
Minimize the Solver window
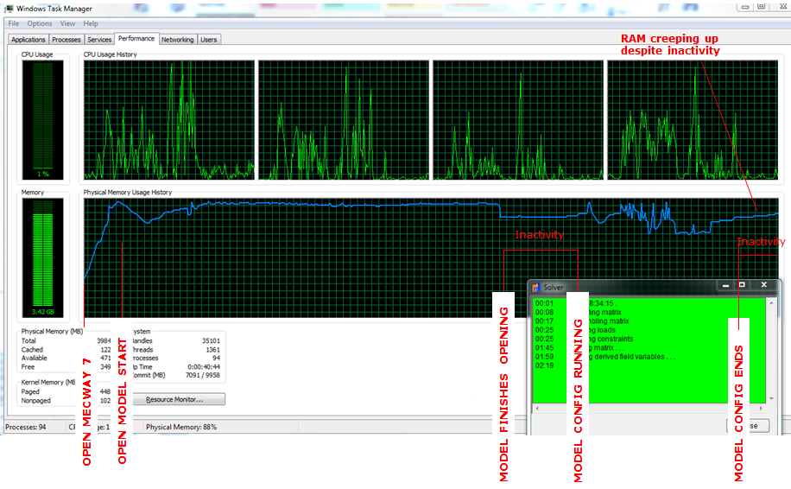click(725, 285)
